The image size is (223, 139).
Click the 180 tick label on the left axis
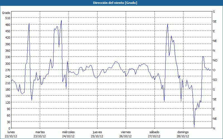(7, 90)
